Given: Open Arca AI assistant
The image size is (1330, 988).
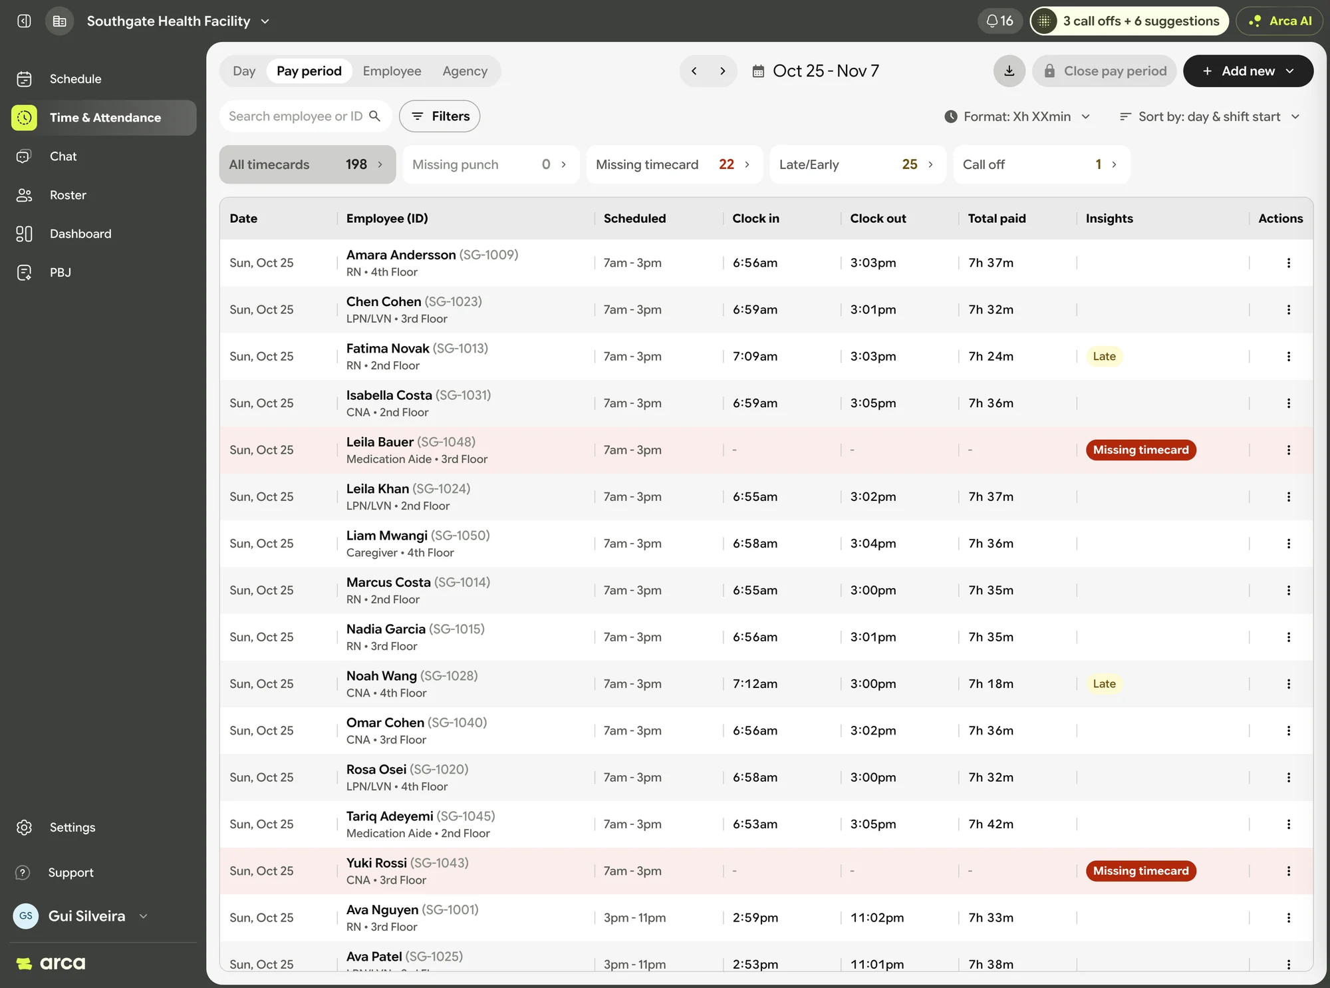Looking at the screenshot, I should click(x=1279, y=21).
